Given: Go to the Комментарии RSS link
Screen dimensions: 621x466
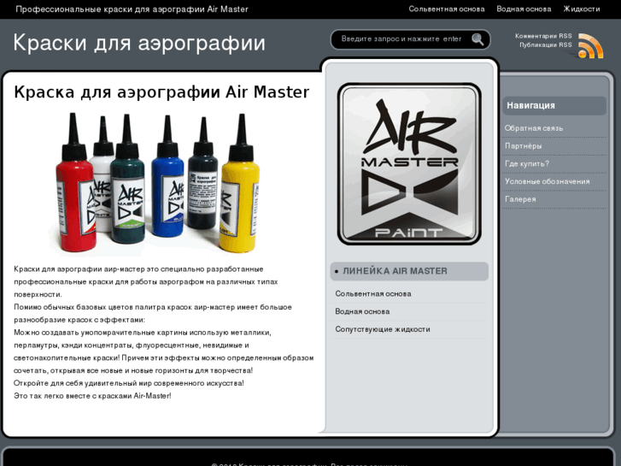Looking at the screenshot, I should 543,36.
